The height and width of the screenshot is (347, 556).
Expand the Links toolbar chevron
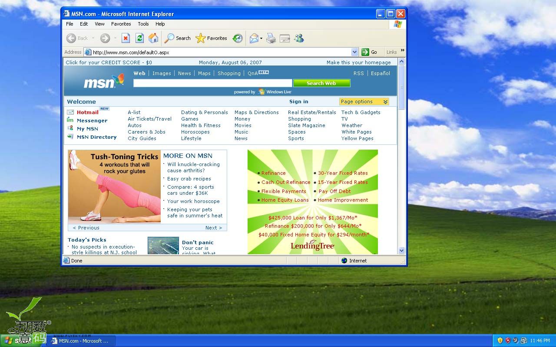coord(402,51)
